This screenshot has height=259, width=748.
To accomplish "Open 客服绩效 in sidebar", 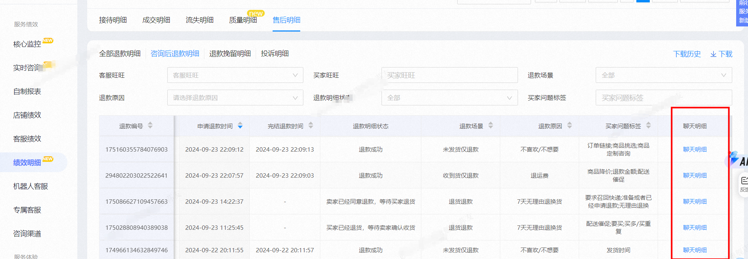I will (x=27, y=139).
